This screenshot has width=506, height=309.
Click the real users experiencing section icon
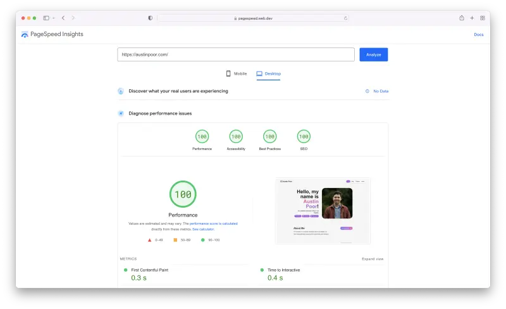[121, 91]
